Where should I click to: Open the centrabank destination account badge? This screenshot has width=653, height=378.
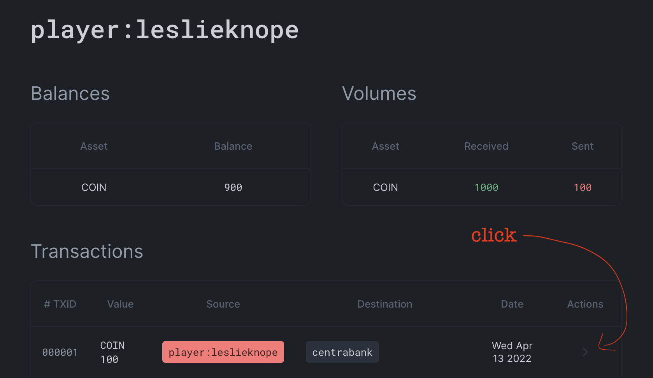(342, 352)
